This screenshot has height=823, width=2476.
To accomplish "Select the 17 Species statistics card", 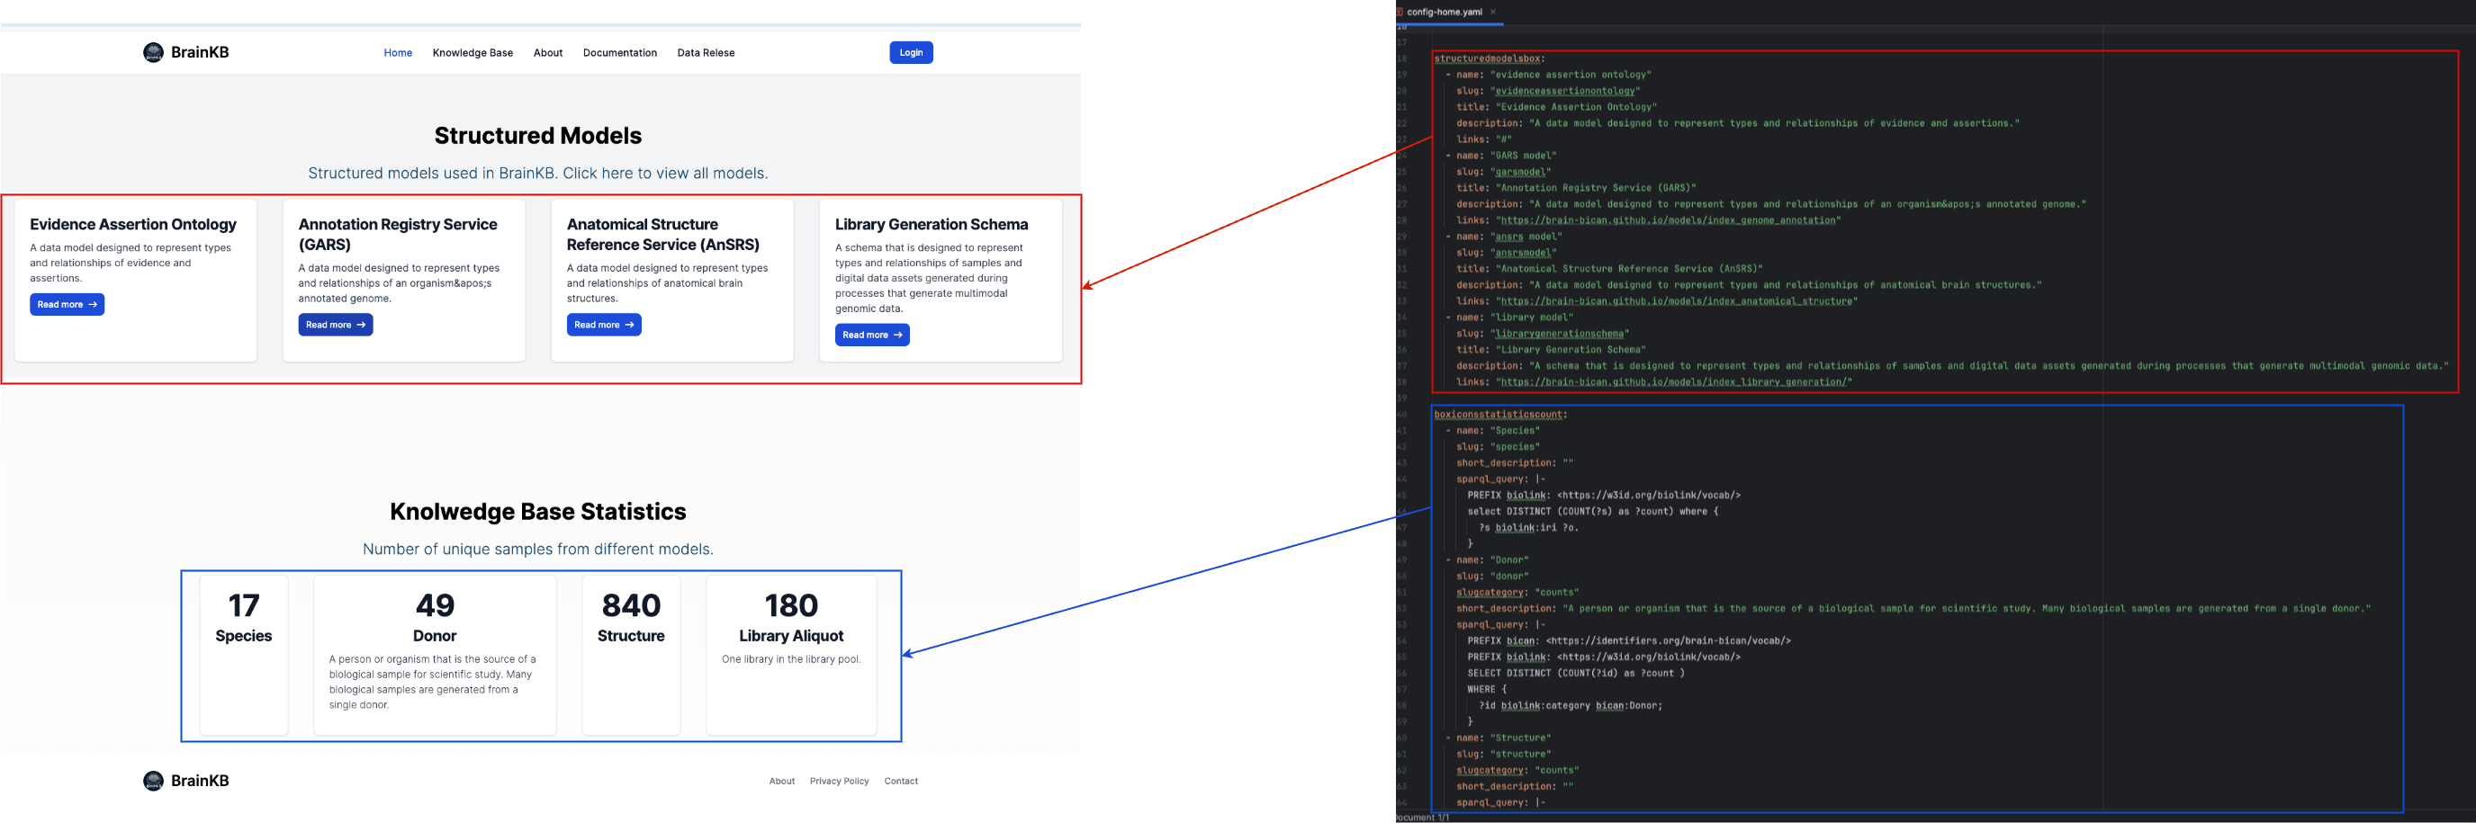I will 244,655.
